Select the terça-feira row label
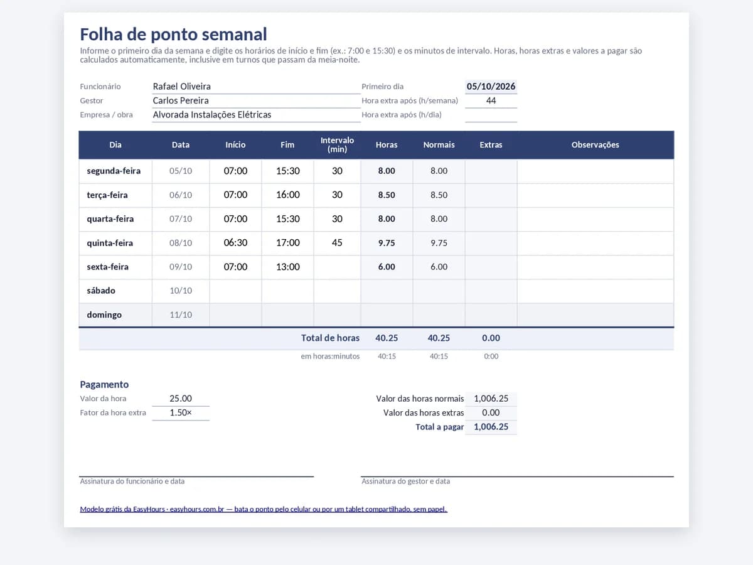753x565 pixels. point(115,195)
